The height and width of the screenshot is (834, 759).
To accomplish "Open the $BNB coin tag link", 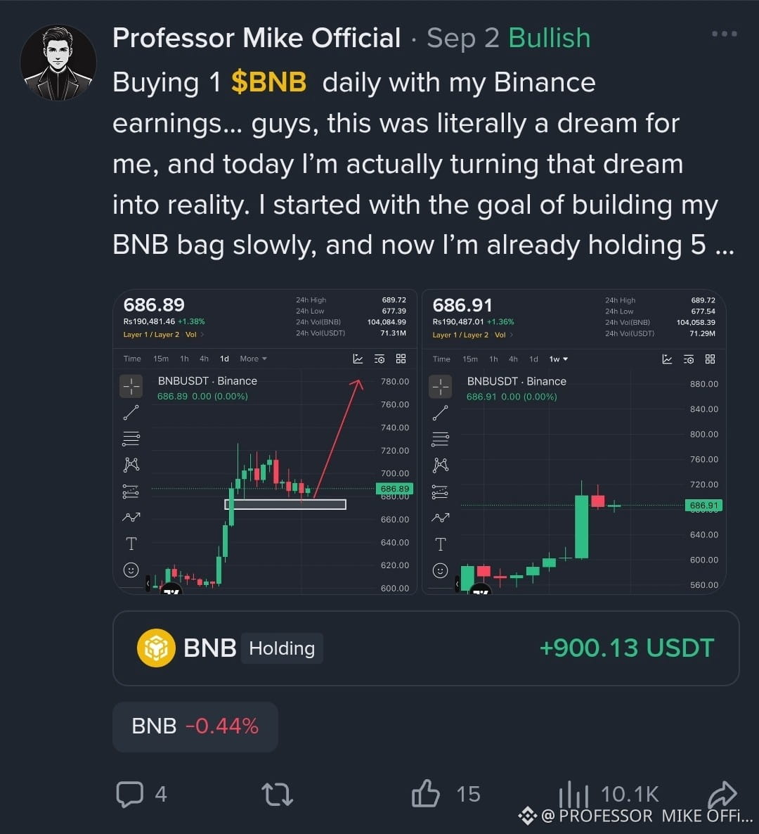I will pos(269,82).
